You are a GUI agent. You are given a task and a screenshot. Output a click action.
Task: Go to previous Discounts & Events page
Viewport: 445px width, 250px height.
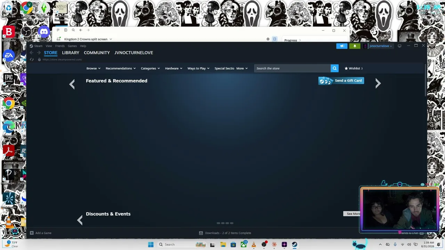80,220
